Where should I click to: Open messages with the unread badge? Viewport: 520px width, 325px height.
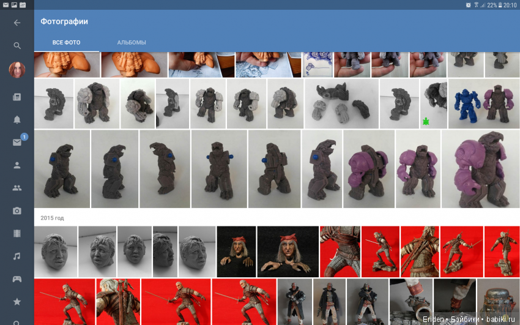tap(17, 142)
